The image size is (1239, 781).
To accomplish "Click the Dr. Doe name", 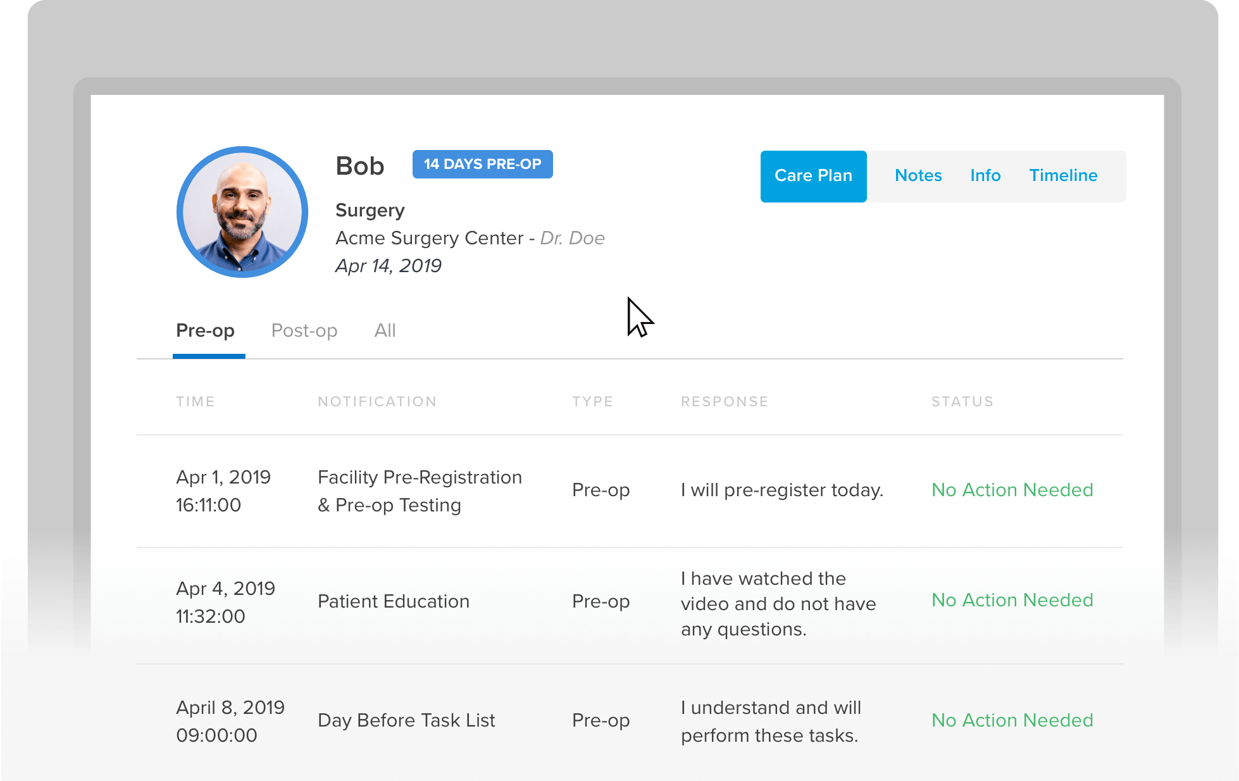I will click(572, 238).
